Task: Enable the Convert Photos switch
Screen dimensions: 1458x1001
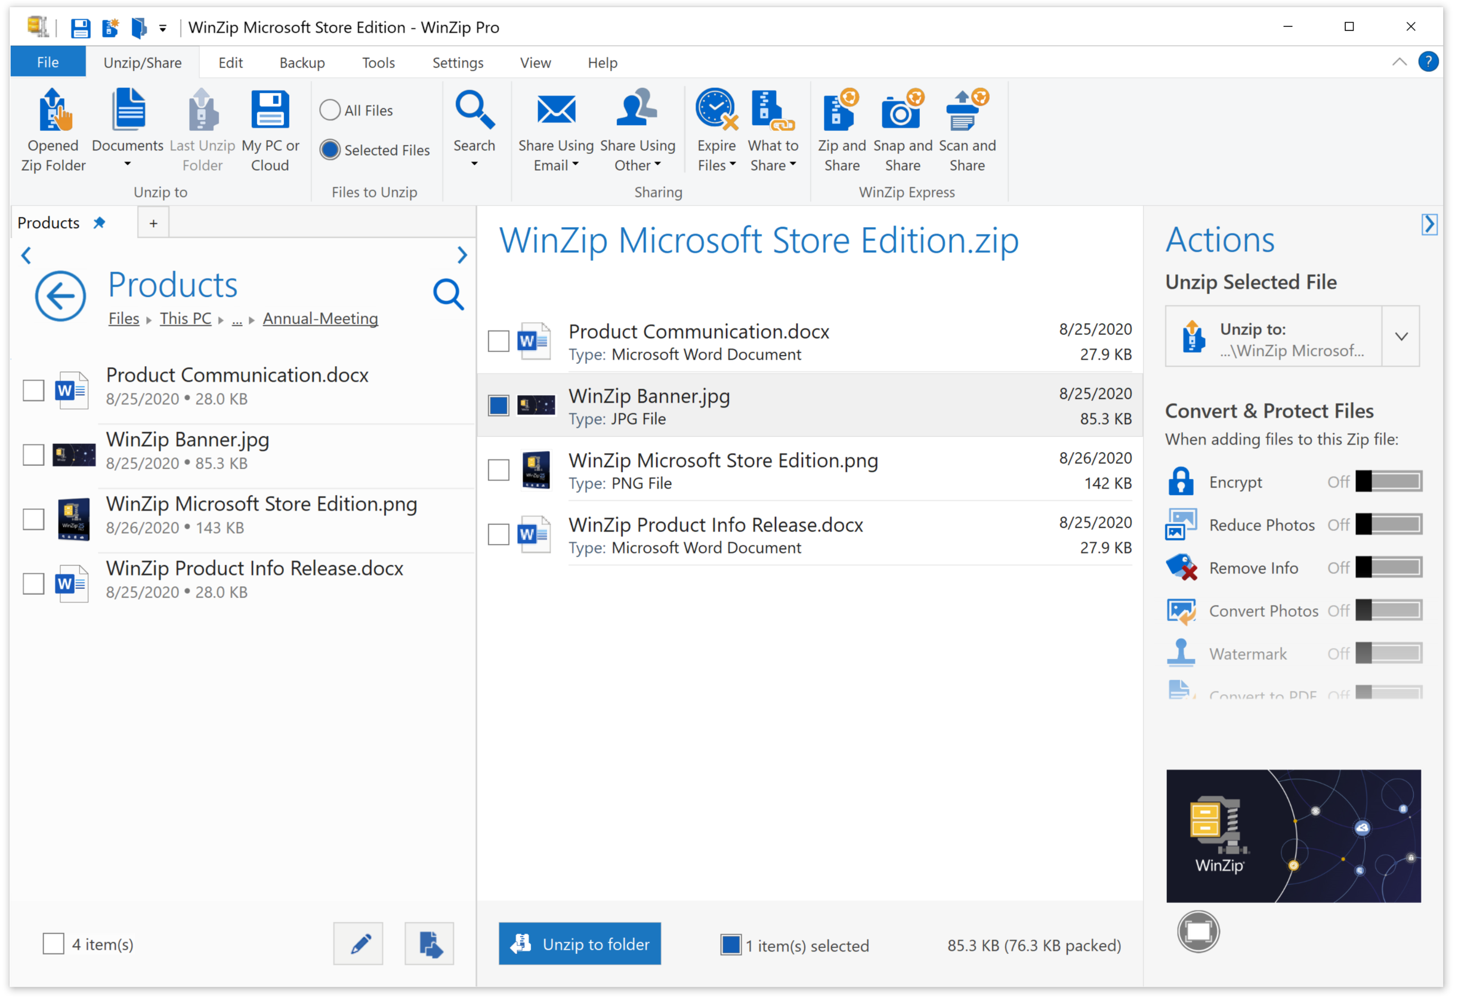Action: (x=1388, y=610)
